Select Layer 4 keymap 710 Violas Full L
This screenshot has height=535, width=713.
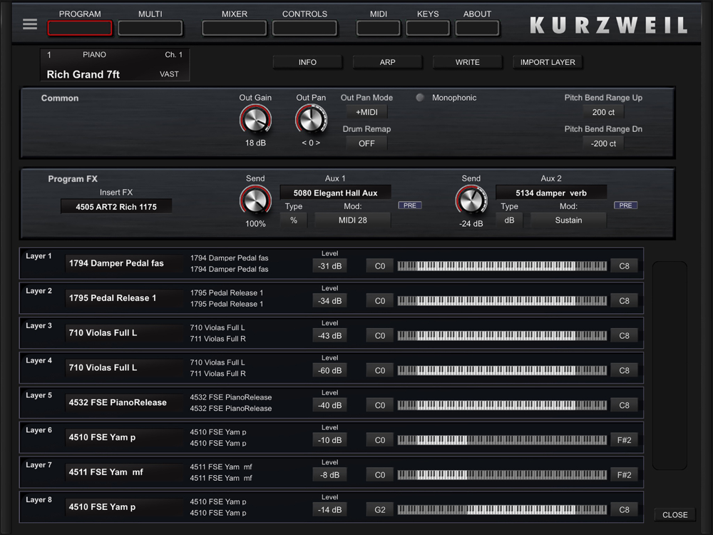click(124, 367)
